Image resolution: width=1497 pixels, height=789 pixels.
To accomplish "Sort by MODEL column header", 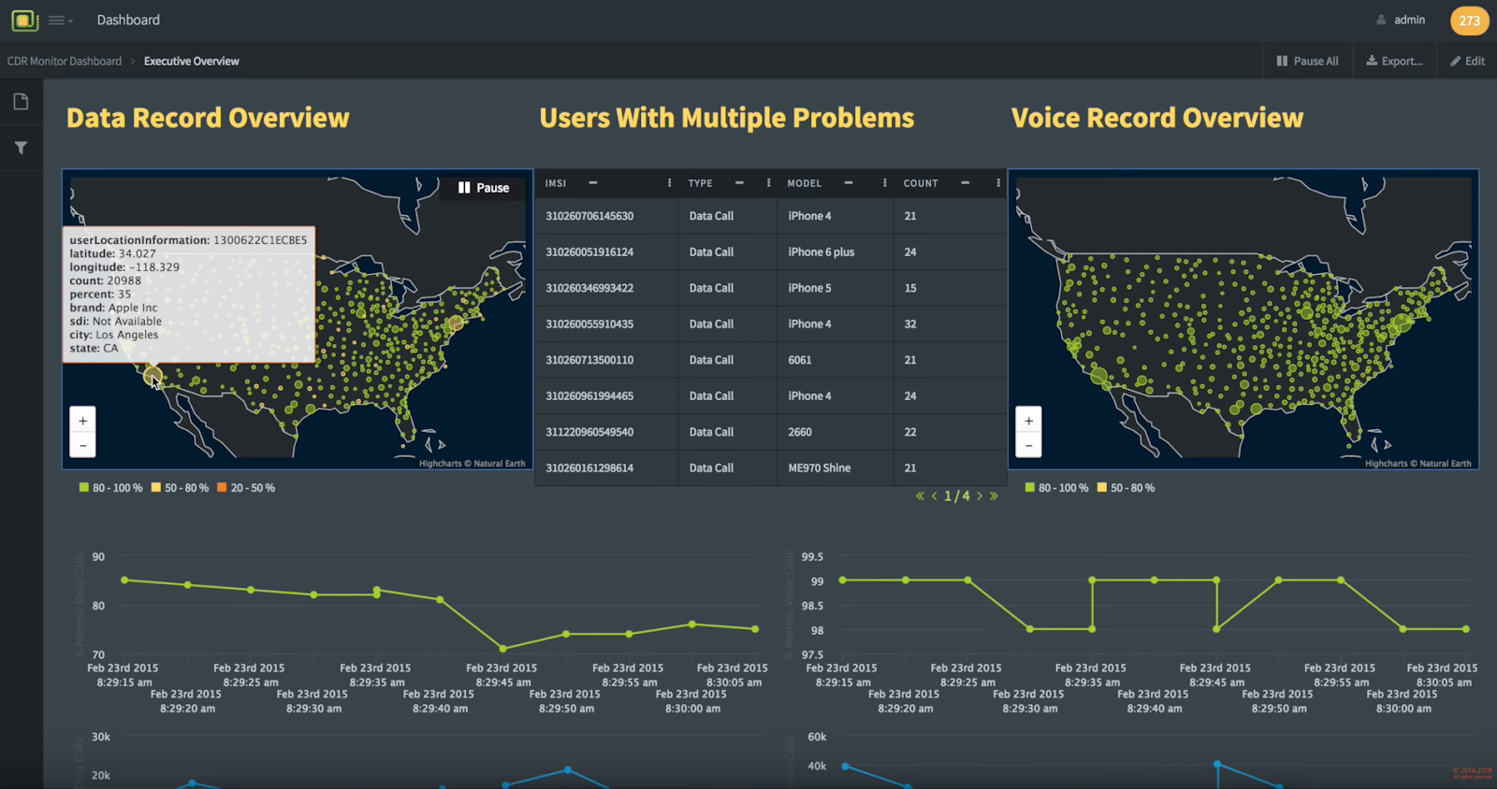I will [804, 183].
